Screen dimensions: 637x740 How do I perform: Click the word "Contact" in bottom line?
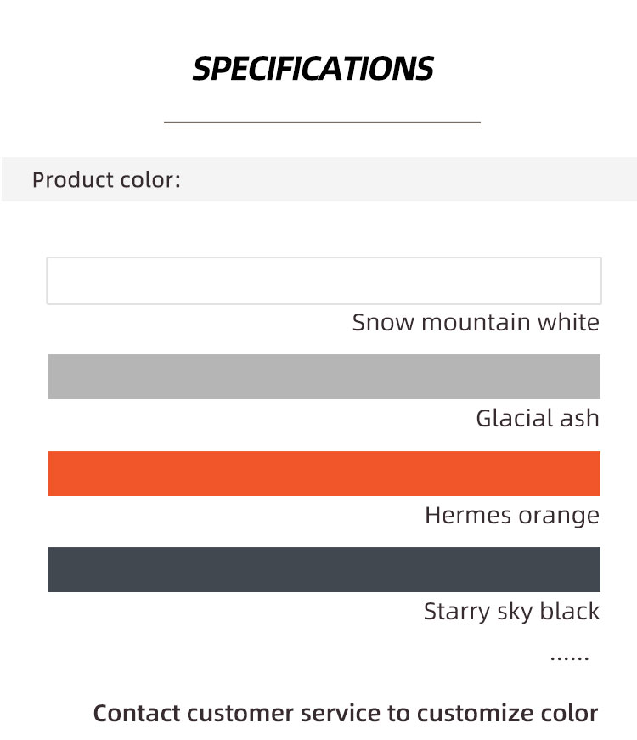(x=137, y=713)
